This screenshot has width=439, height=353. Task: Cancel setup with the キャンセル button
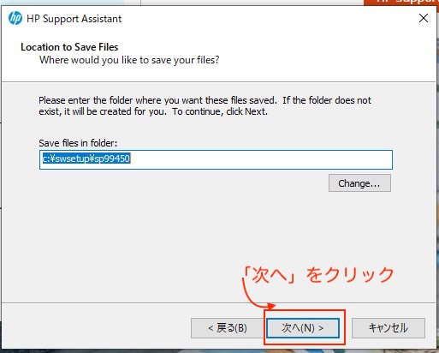coord(389,328)
